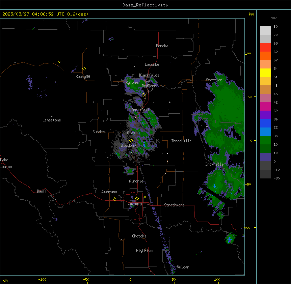Click the red swatch in dBZ legend

[265, 48]
